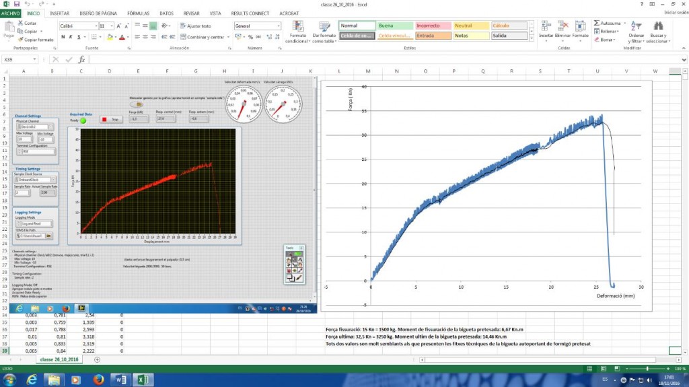The height and width of the screenshot is (387, 689).
Task: Add a new sheet with the plus icon
Action: coord(97,359)
